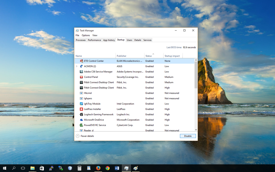Click the PowerDVD RC Service icon
Screen dimensions: 275x172
[x=81, y=125]
